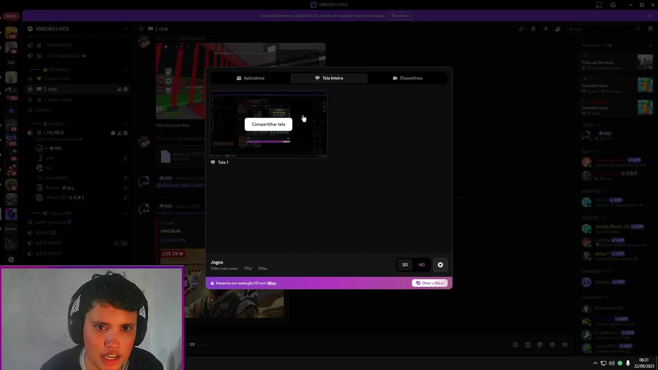Open clock and date in taskbar
Screen dimensions: 658x370
click(644, 363)
